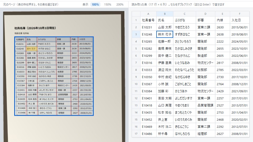
Task: Select cell '内線' in extracted grid
Action: (x=222, y=20)
